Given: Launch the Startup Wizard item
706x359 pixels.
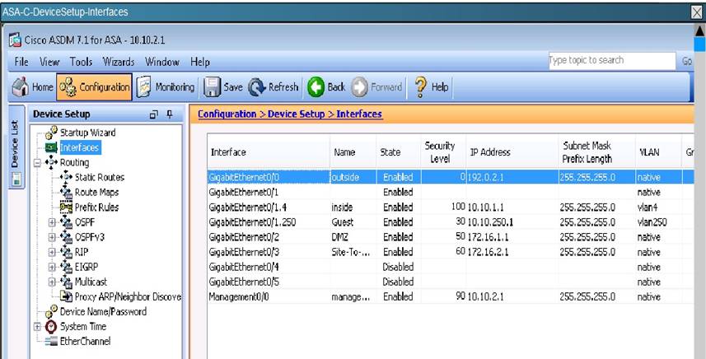Looking at the screenshot, I should click(87, 133).
